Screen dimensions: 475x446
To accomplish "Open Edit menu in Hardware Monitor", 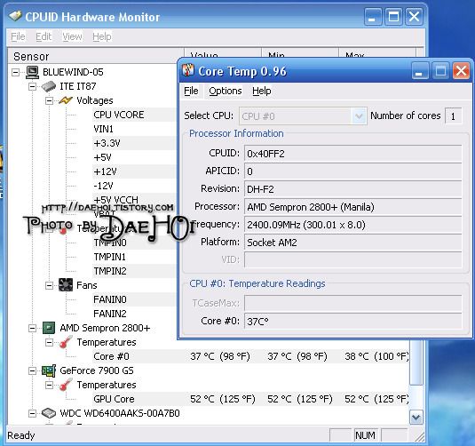I will pos(44,36).
